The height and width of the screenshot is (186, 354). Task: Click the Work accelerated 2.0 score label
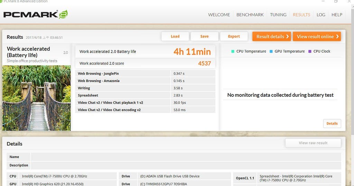click(x=102, y=63)
